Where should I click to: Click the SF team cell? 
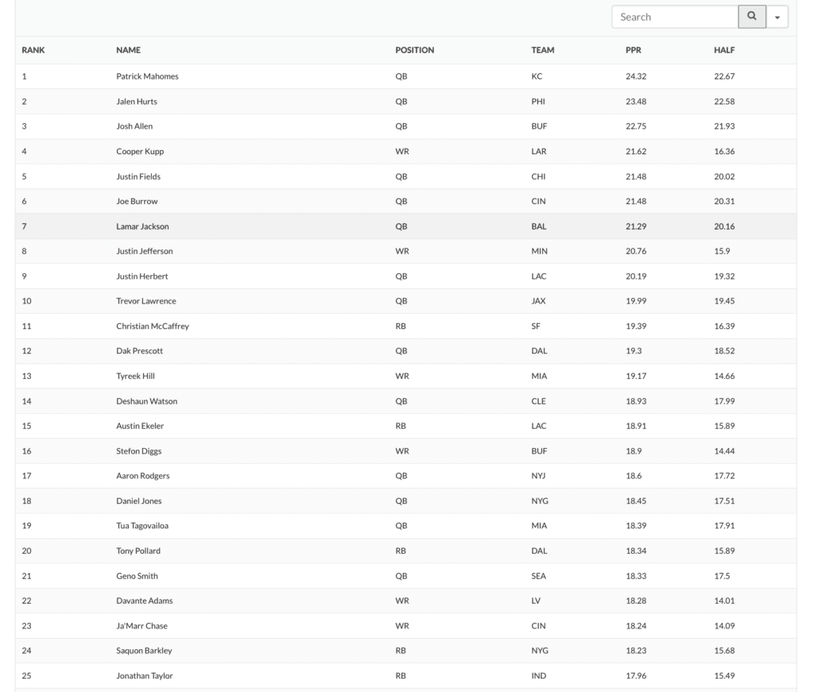[536, 327]
